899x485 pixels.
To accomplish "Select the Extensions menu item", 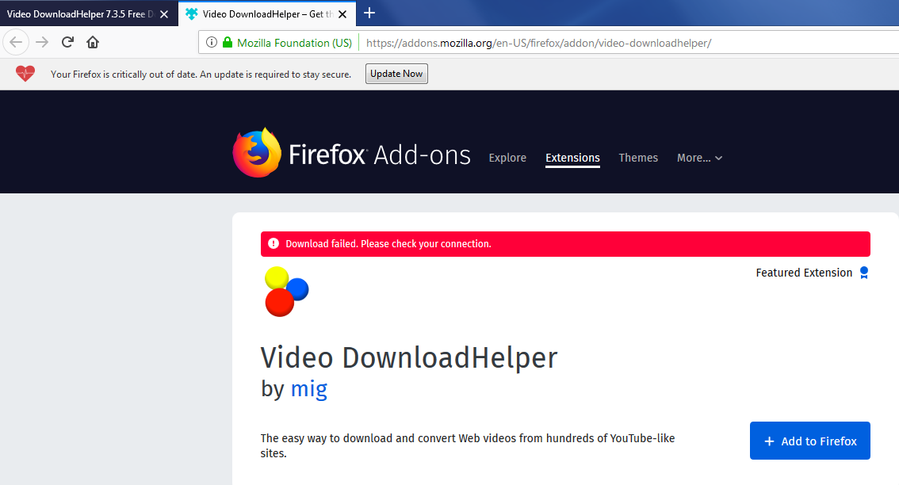I will pos(572,158).
